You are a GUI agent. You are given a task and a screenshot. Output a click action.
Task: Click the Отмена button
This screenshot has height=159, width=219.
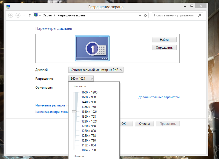point(144,124)
